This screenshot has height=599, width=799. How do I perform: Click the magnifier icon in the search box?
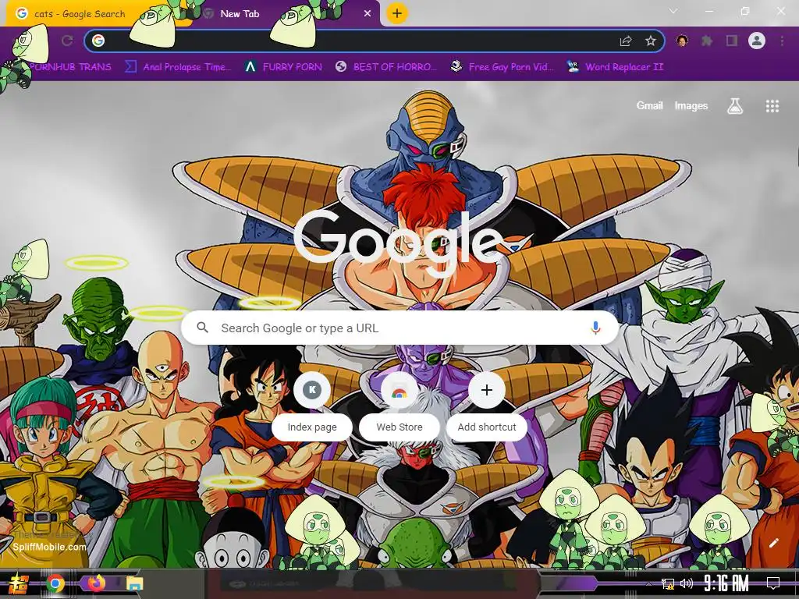pyautogui.click(x=202, y=328)
